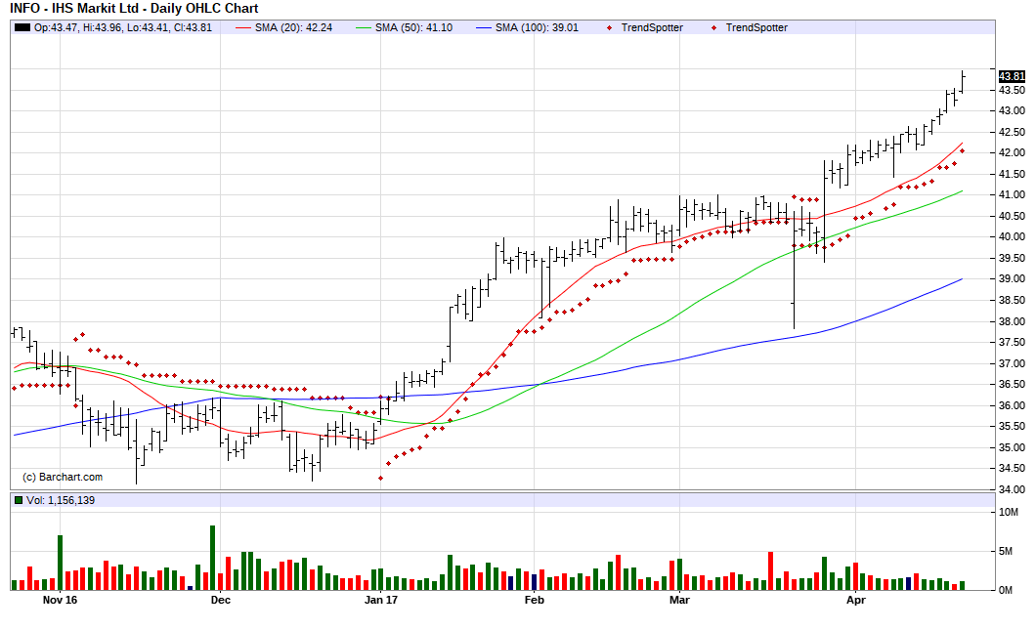Click the 10M volume axis label
Screen dimensions: 1036x630
[x=1009, y=512]
